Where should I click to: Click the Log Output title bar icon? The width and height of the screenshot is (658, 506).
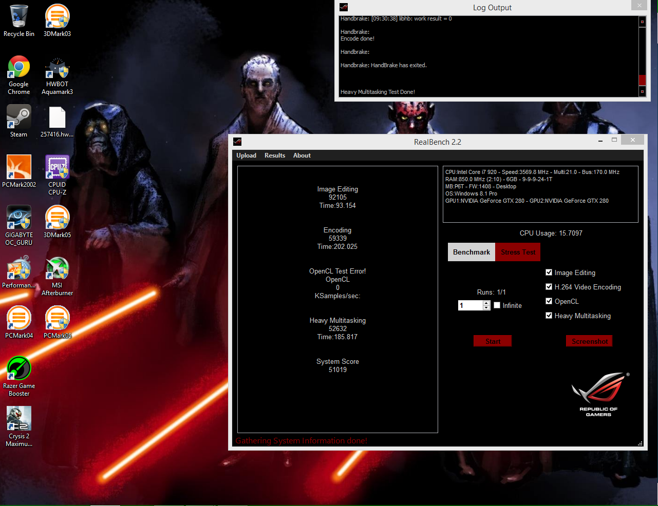point(344,7)
